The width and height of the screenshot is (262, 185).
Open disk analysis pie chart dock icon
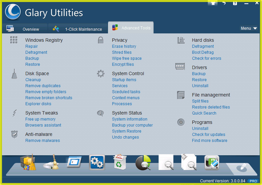point(143,163)
